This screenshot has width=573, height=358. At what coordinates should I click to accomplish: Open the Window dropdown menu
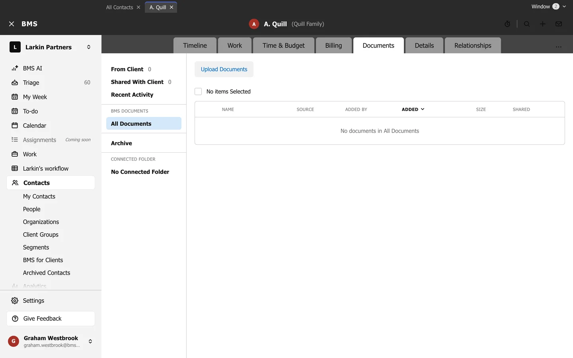tap(549, 6)
